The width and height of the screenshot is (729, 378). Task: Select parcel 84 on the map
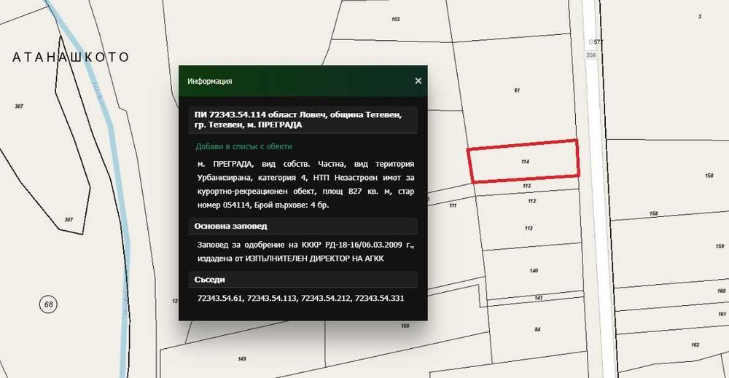537,329
